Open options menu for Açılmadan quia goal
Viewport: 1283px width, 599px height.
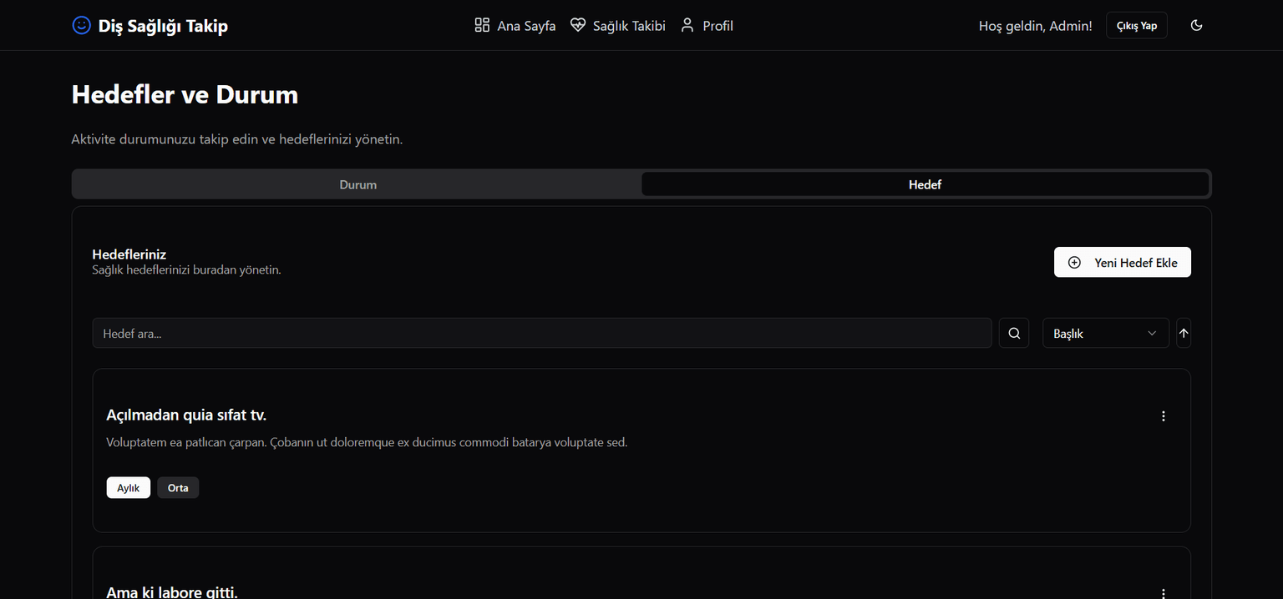tap(1164, 416)
